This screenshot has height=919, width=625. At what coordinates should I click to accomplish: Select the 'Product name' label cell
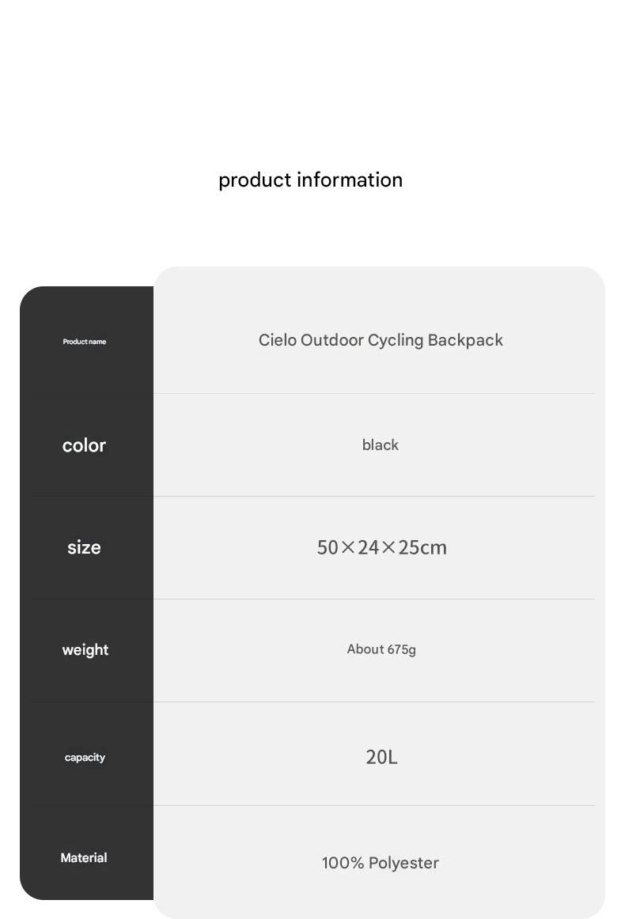(x=85, y=342)
